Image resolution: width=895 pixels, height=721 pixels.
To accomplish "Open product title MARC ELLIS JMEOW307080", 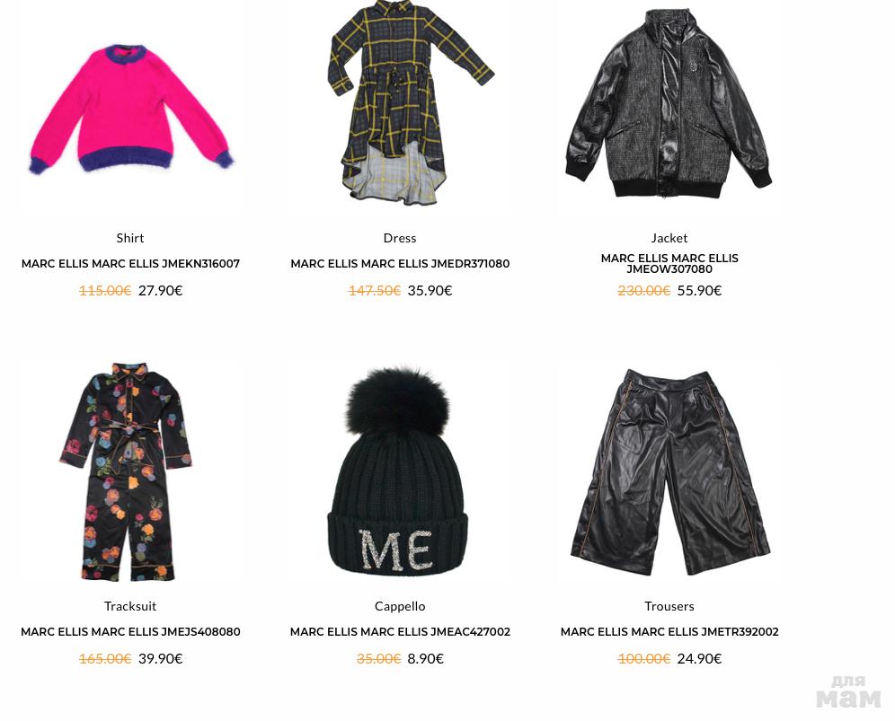I will [x=669, y=264].
